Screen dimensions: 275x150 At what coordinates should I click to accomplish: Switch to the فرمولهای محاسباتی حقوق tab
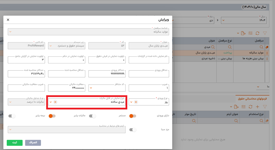tap(254, 99)
